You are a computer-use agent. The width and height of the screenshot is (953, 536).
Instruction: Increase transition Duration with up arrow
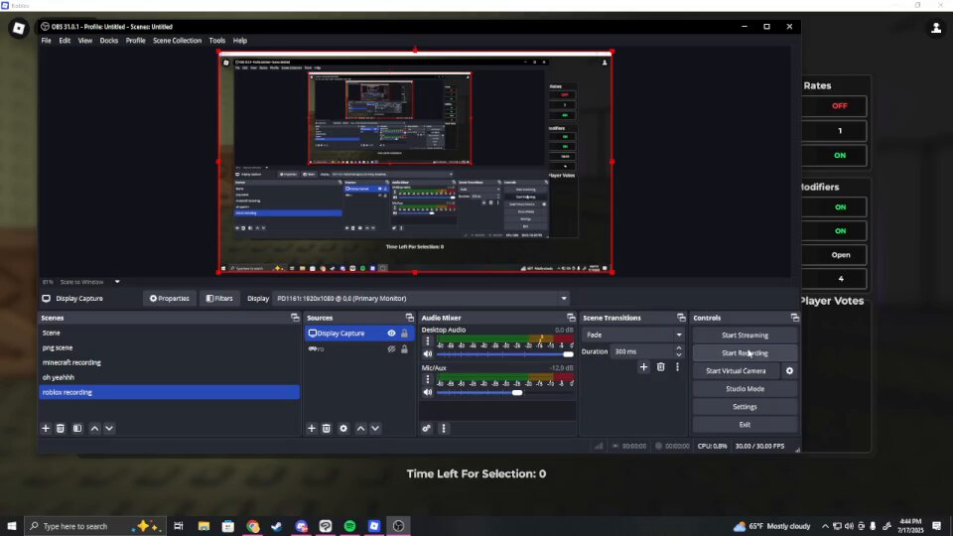[679, 348]
